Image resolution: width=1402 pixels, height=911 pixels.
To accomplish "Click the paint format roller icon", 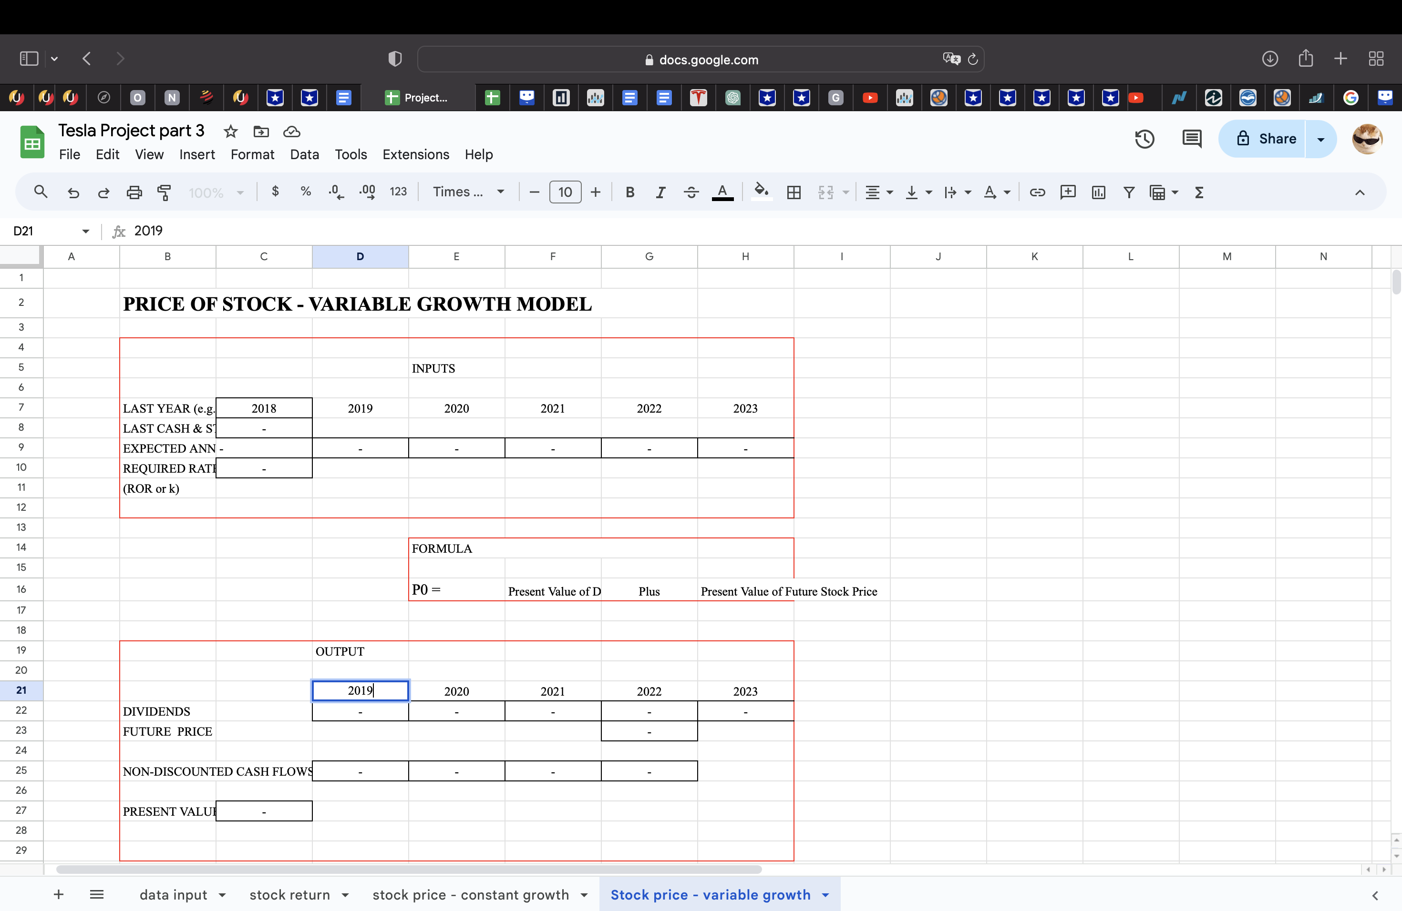I will point(165,192).
